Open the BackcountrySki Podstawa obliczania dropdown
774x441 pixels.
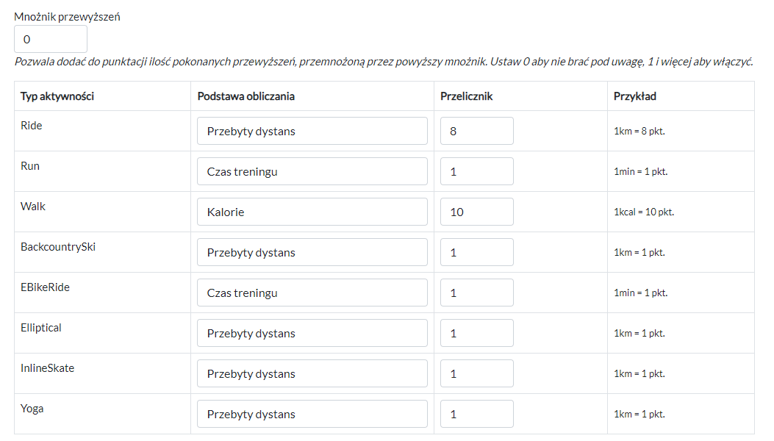(x=312, y=252)
